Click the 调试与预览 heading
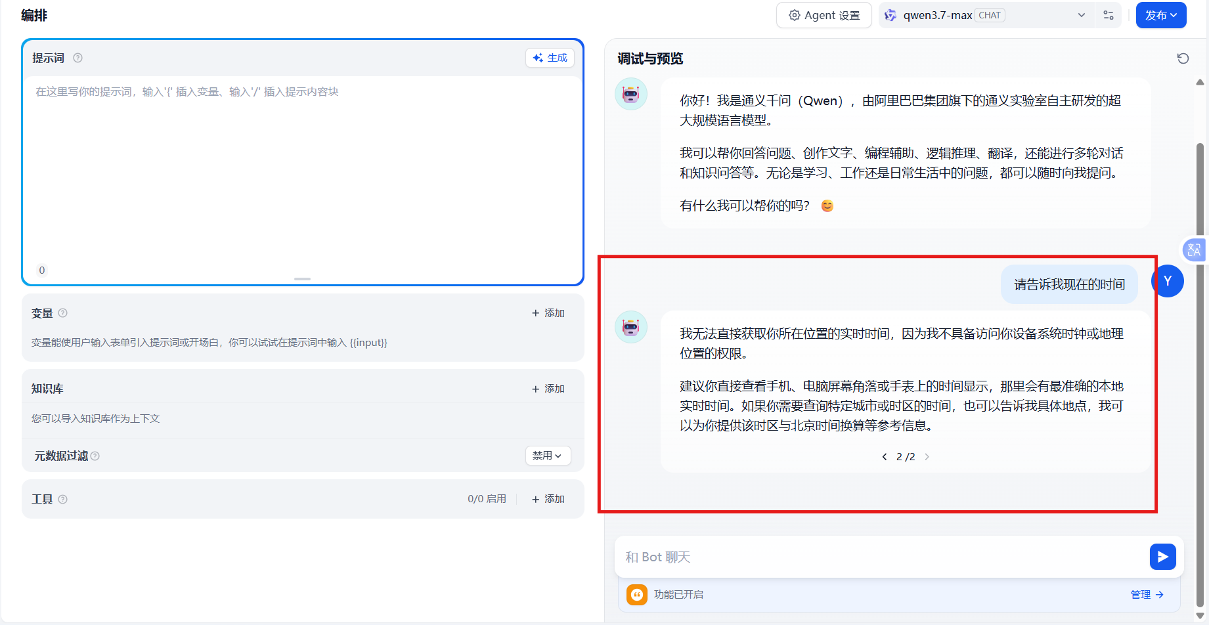 650,58
